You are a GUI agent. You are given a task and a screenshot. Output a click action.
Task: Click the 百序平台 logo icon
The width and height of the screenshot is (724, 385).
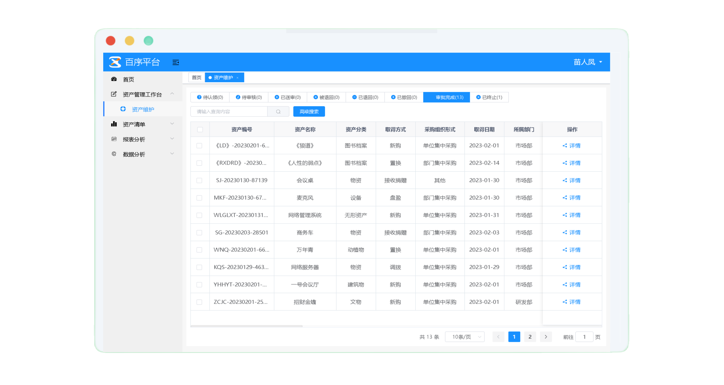coord(115,62)
